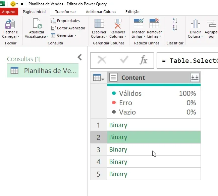Screen dimensions: 218x196
Task: Open the Editor Avançado
Action: coord(68,28)
